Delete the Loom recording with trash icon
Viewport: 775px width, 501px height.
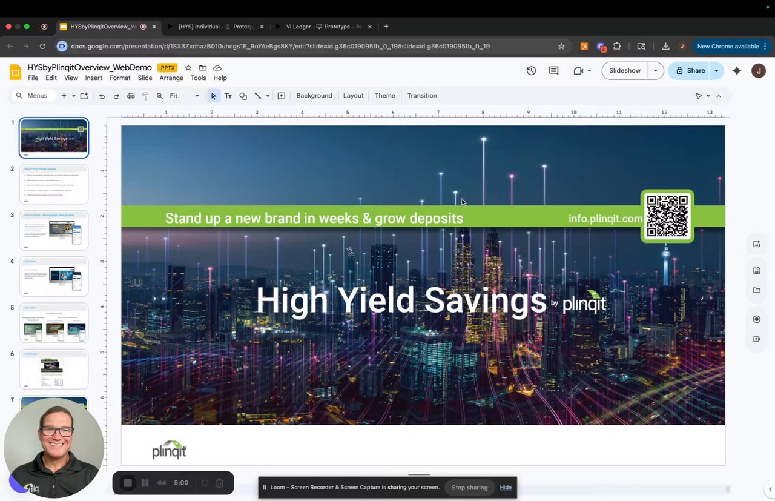pos(220,483)
